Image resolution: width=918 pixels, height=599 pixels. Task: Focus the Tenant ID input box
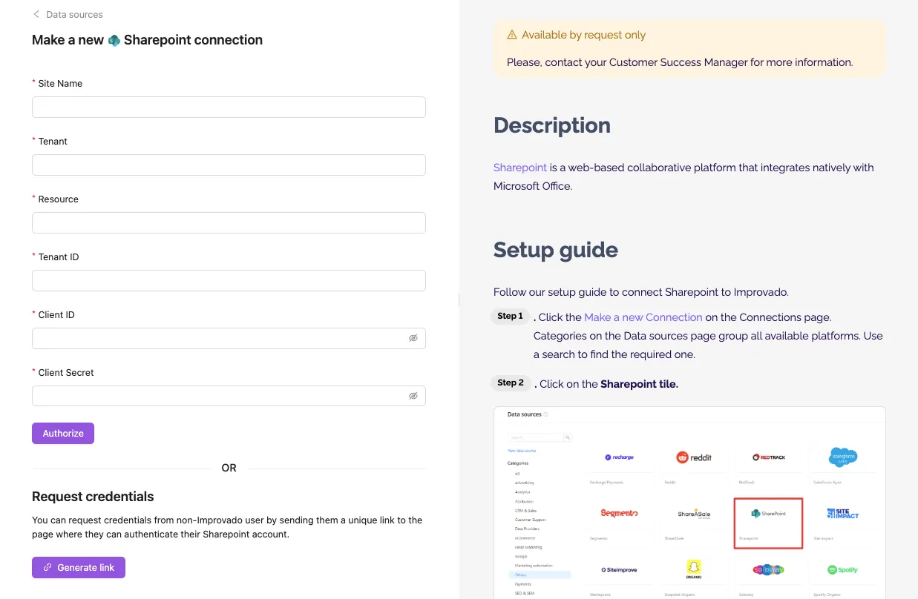[x=229, y=280]
